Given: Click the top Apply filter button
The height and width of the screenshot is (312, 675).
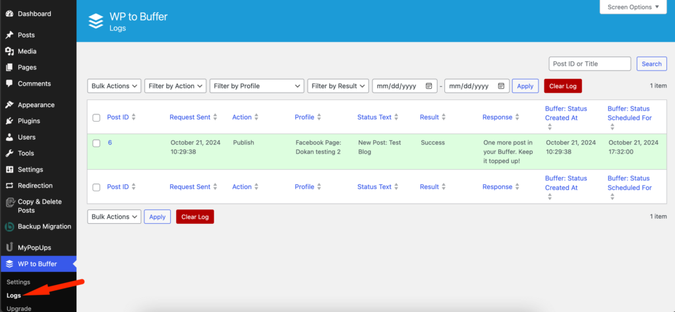Looking at the screenshot, I should [525, 86].
